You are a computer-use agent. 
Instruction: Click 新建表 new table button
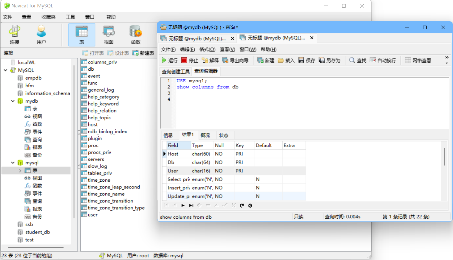(x=143, y=53)
